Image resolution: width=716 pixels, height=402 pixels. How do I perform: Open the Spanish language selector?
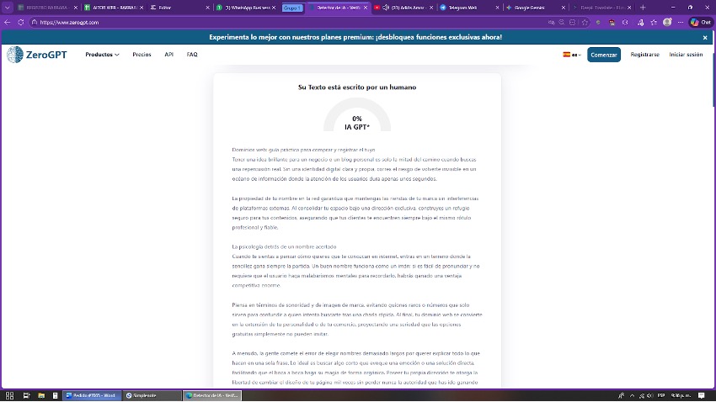point(571,55)
